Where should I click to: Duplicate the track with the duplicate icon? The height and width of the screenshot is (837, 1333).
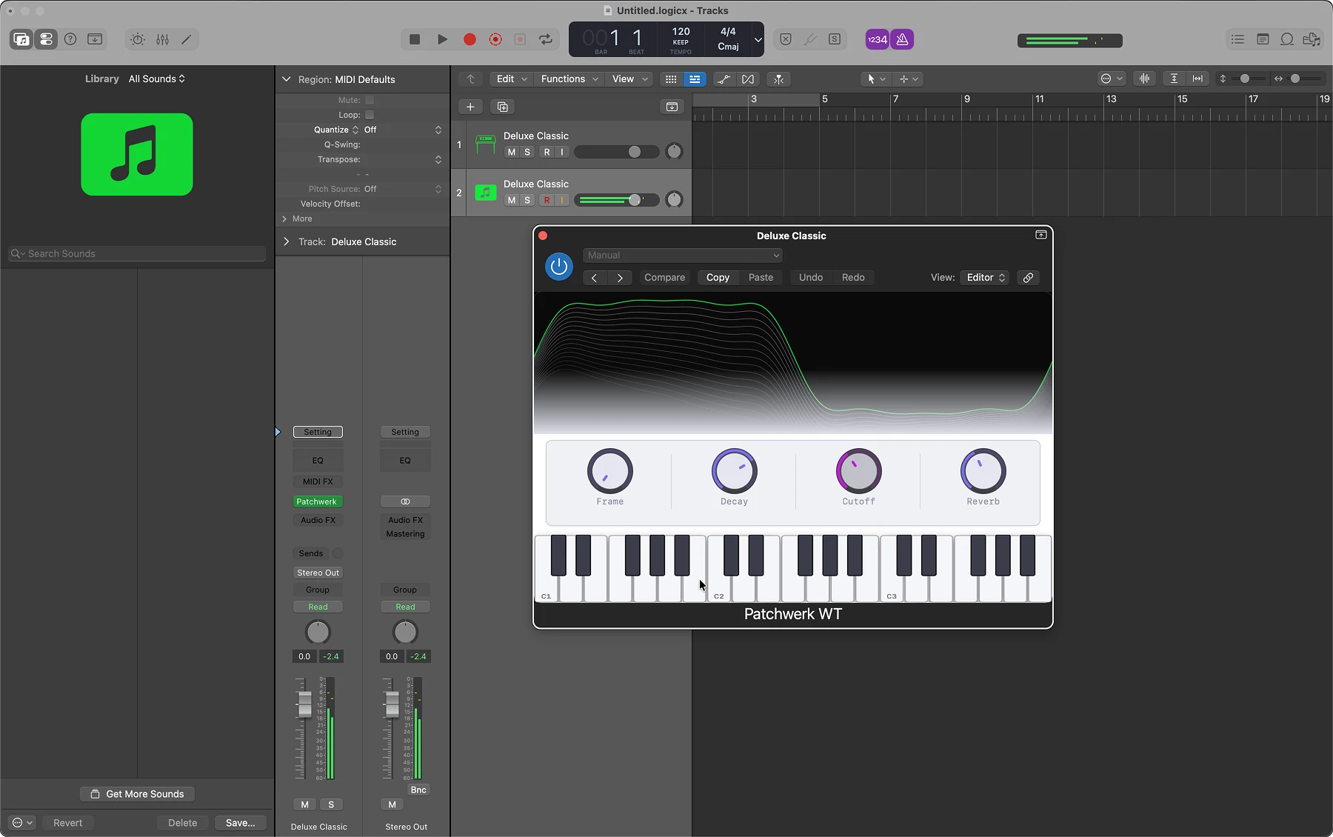pos(503,107)
